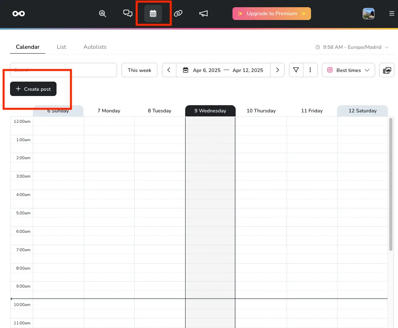Viewport: 398px width, 328px height.
Task: Open the media library icon
Action: (386, 70)
